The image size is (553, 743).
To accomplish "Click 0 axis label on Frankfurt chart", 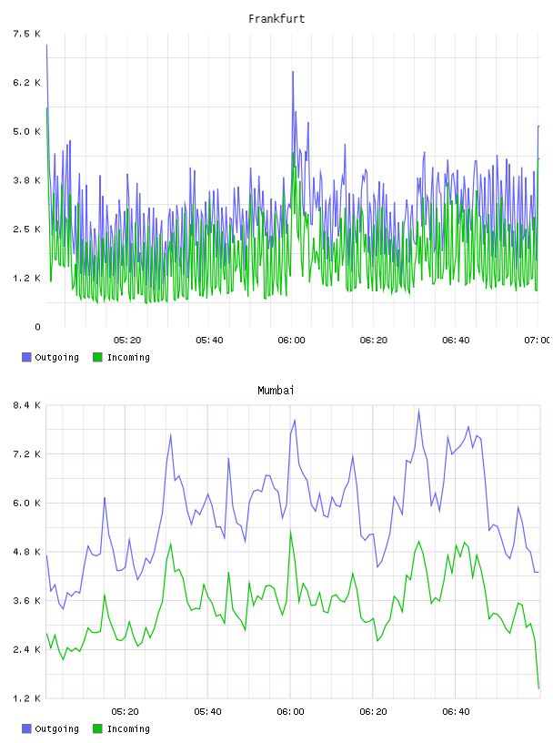I will tap(37, 327).
